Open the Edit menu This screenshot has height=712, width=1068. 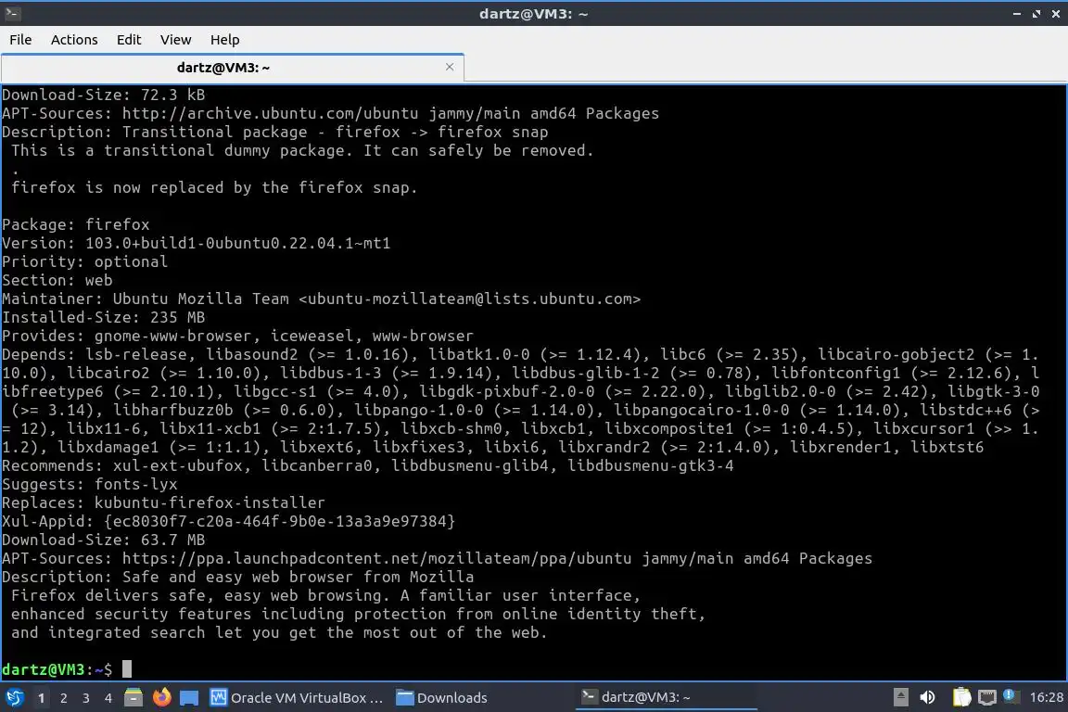click(129, 40)
